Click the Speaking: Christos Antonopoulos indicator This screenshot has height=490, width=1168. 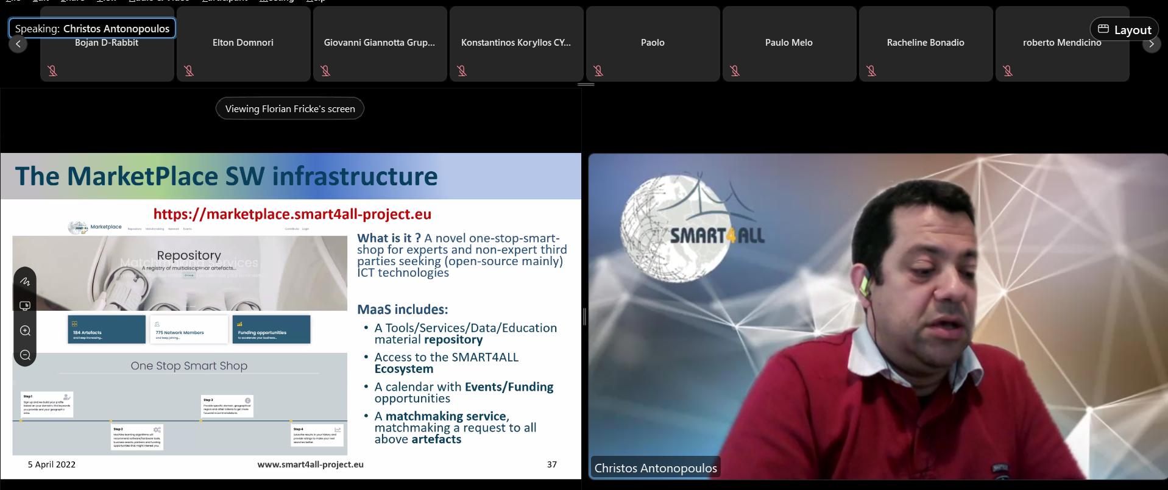pyautogui.click(x=92, y=29)
